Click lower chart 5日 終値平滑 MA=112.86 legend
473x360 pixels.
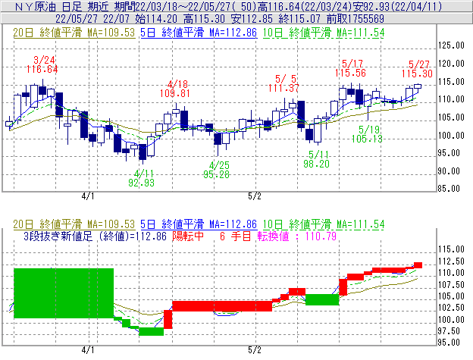point(199,224)
